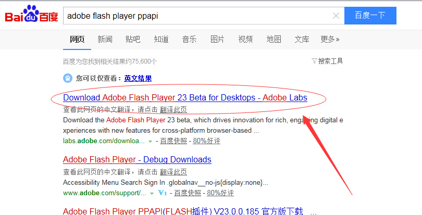Select the 视频 tab
Viewport: 422px width, 215px height.
point(245,39)
